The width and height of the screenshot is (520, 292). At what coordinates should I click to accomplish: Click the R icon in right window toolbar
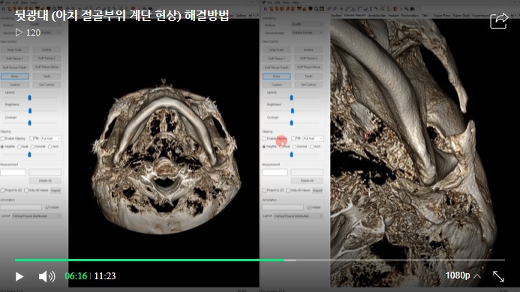click(x=266, y=9)
